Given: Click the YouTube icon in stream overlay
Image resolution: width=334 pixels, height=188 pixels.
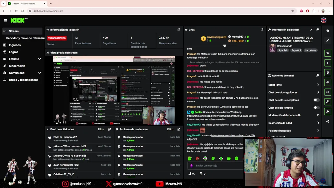Looking at the screenshot, I should point(159,184).
